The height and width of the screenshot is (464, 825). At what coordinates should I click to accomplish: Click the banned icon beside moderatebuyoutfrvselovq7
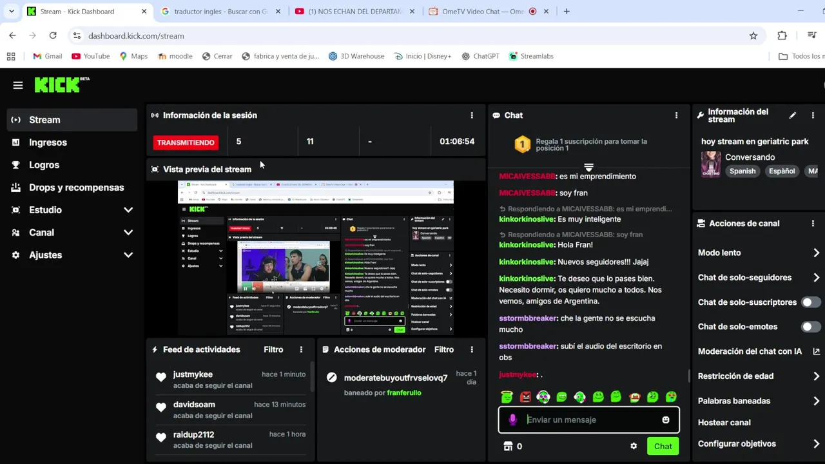point(331,378)
